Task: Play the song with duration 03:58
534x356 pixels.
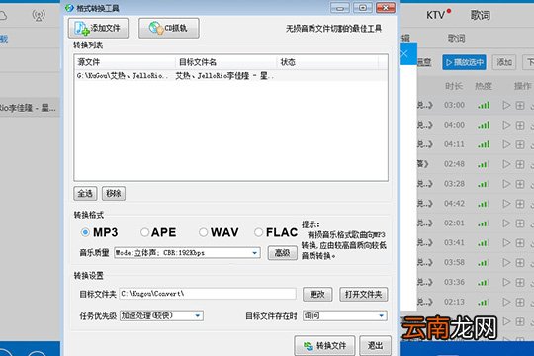Action: pos(506,263)
